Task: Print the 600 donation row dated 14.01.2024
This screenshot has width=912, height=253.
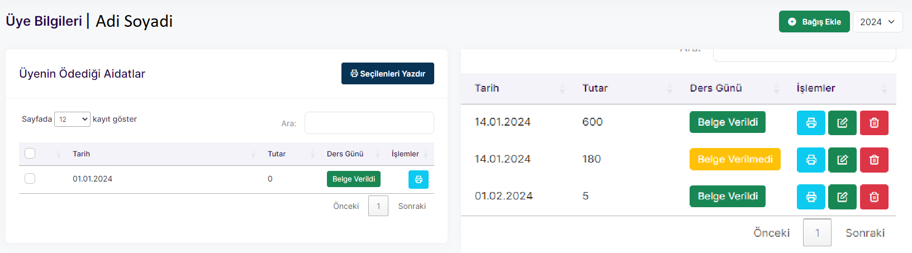Action: (811, 123)
